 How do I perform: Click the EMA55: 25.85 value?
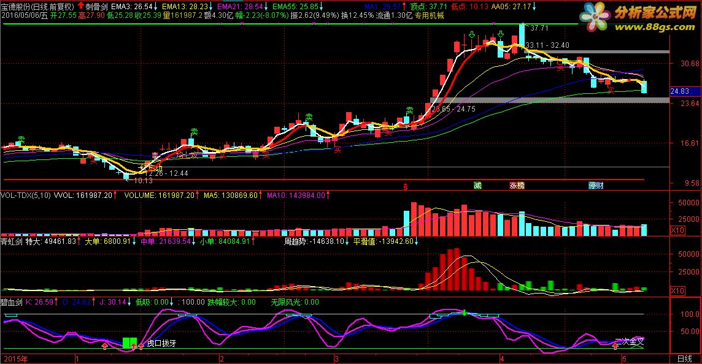tap(296, 7)
